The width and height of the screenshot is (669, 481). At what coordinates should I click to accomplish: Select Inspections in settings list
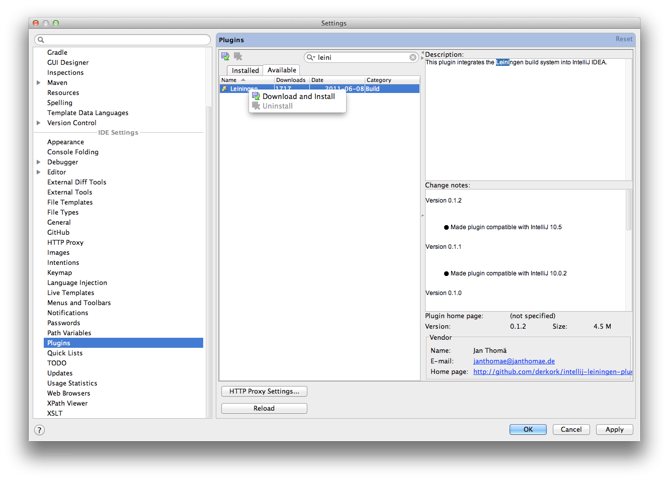coord(65,72)
